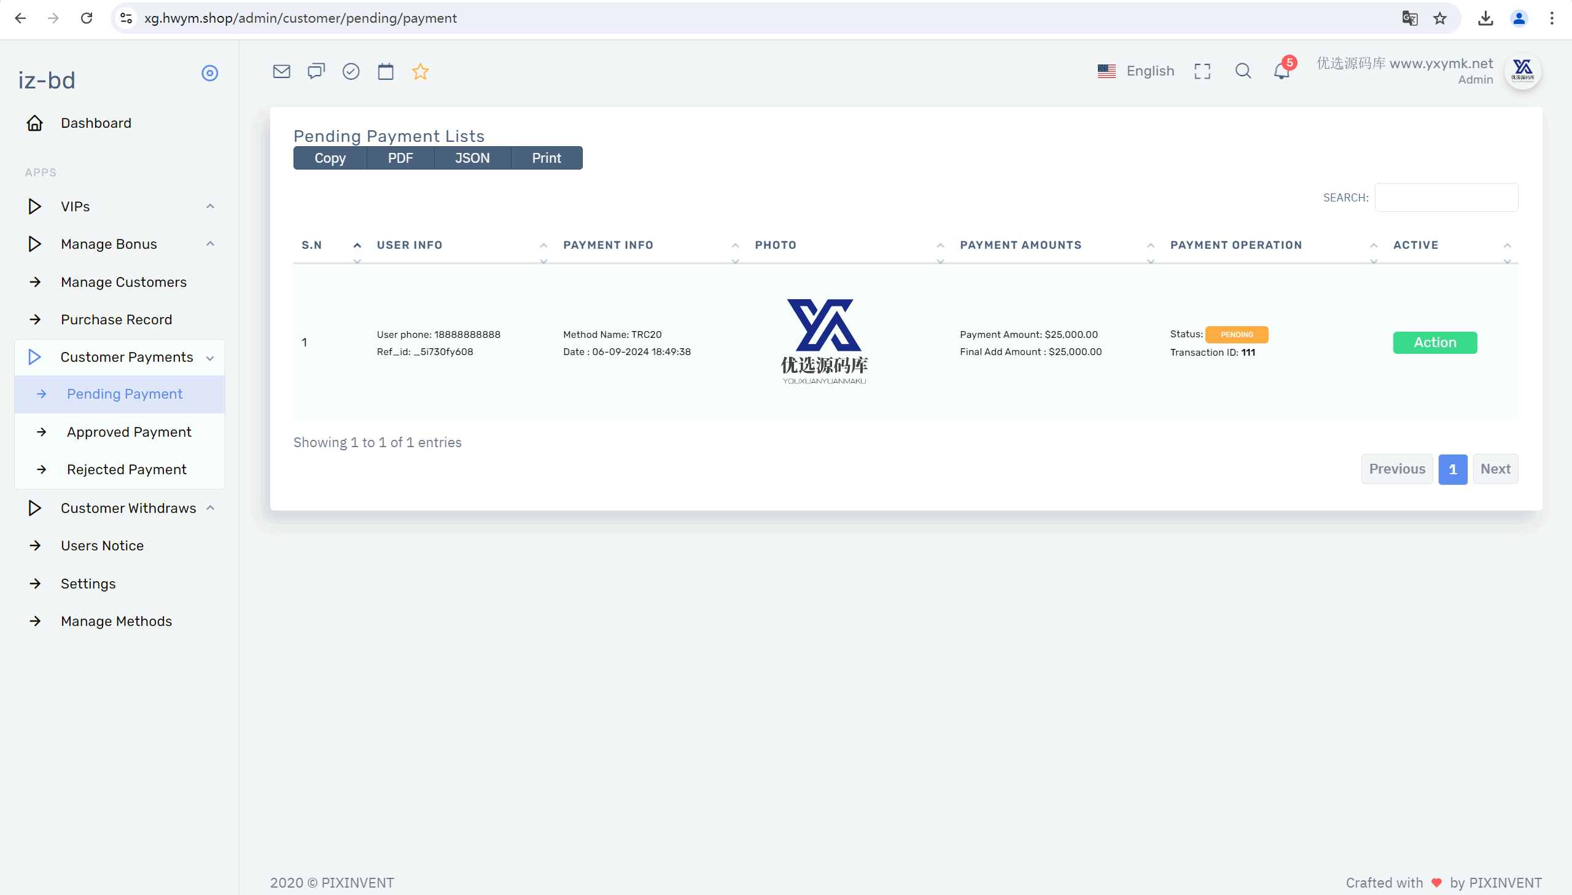
Task: Open the email envelope icon
Action: (281, 71)
